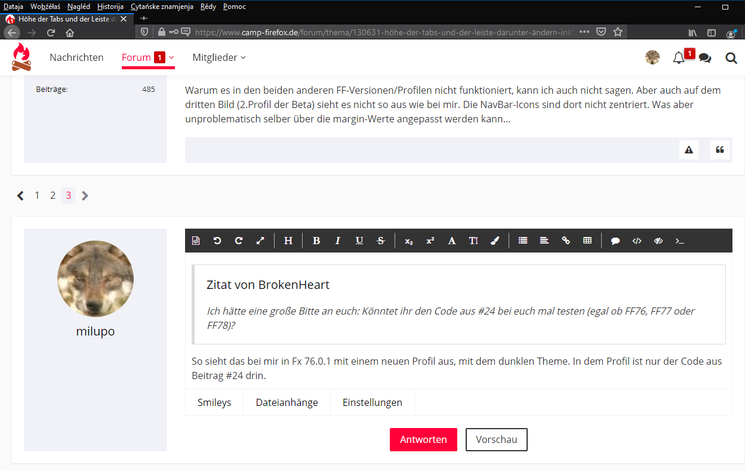
Task: Bookmark this page with the star icon
Action: pyautogui.click(x=618, y=32)
